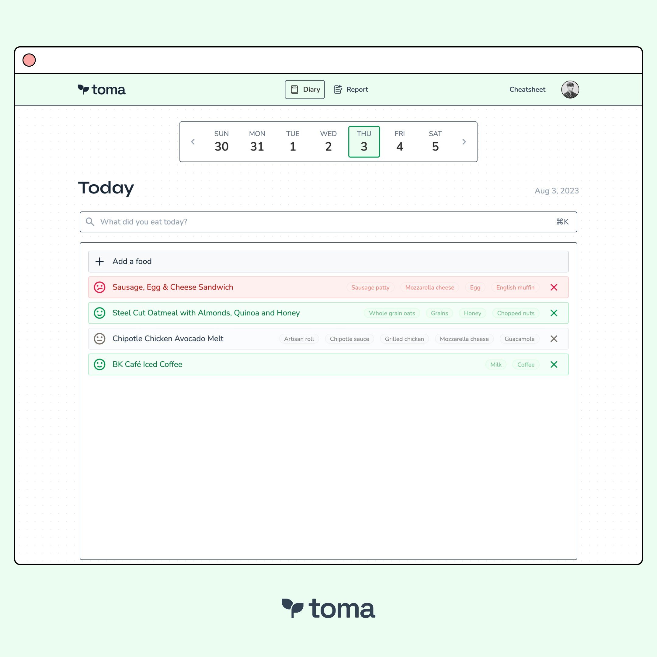
Task: Open the Diary tab
Action: coord(305,89)
